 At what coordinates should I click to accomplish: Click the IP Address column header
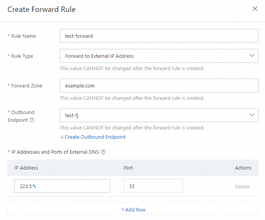(26, 168)
